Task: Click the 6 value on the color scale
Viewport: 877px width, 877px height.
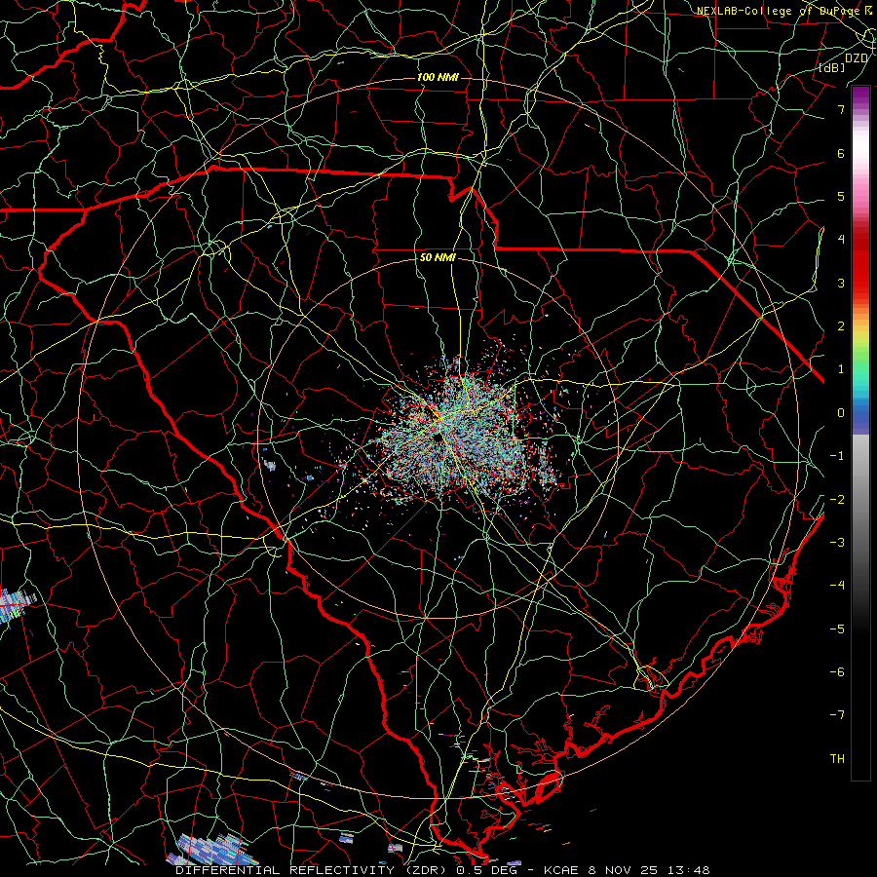Action: pyautogui.click(x=841, y=153)
